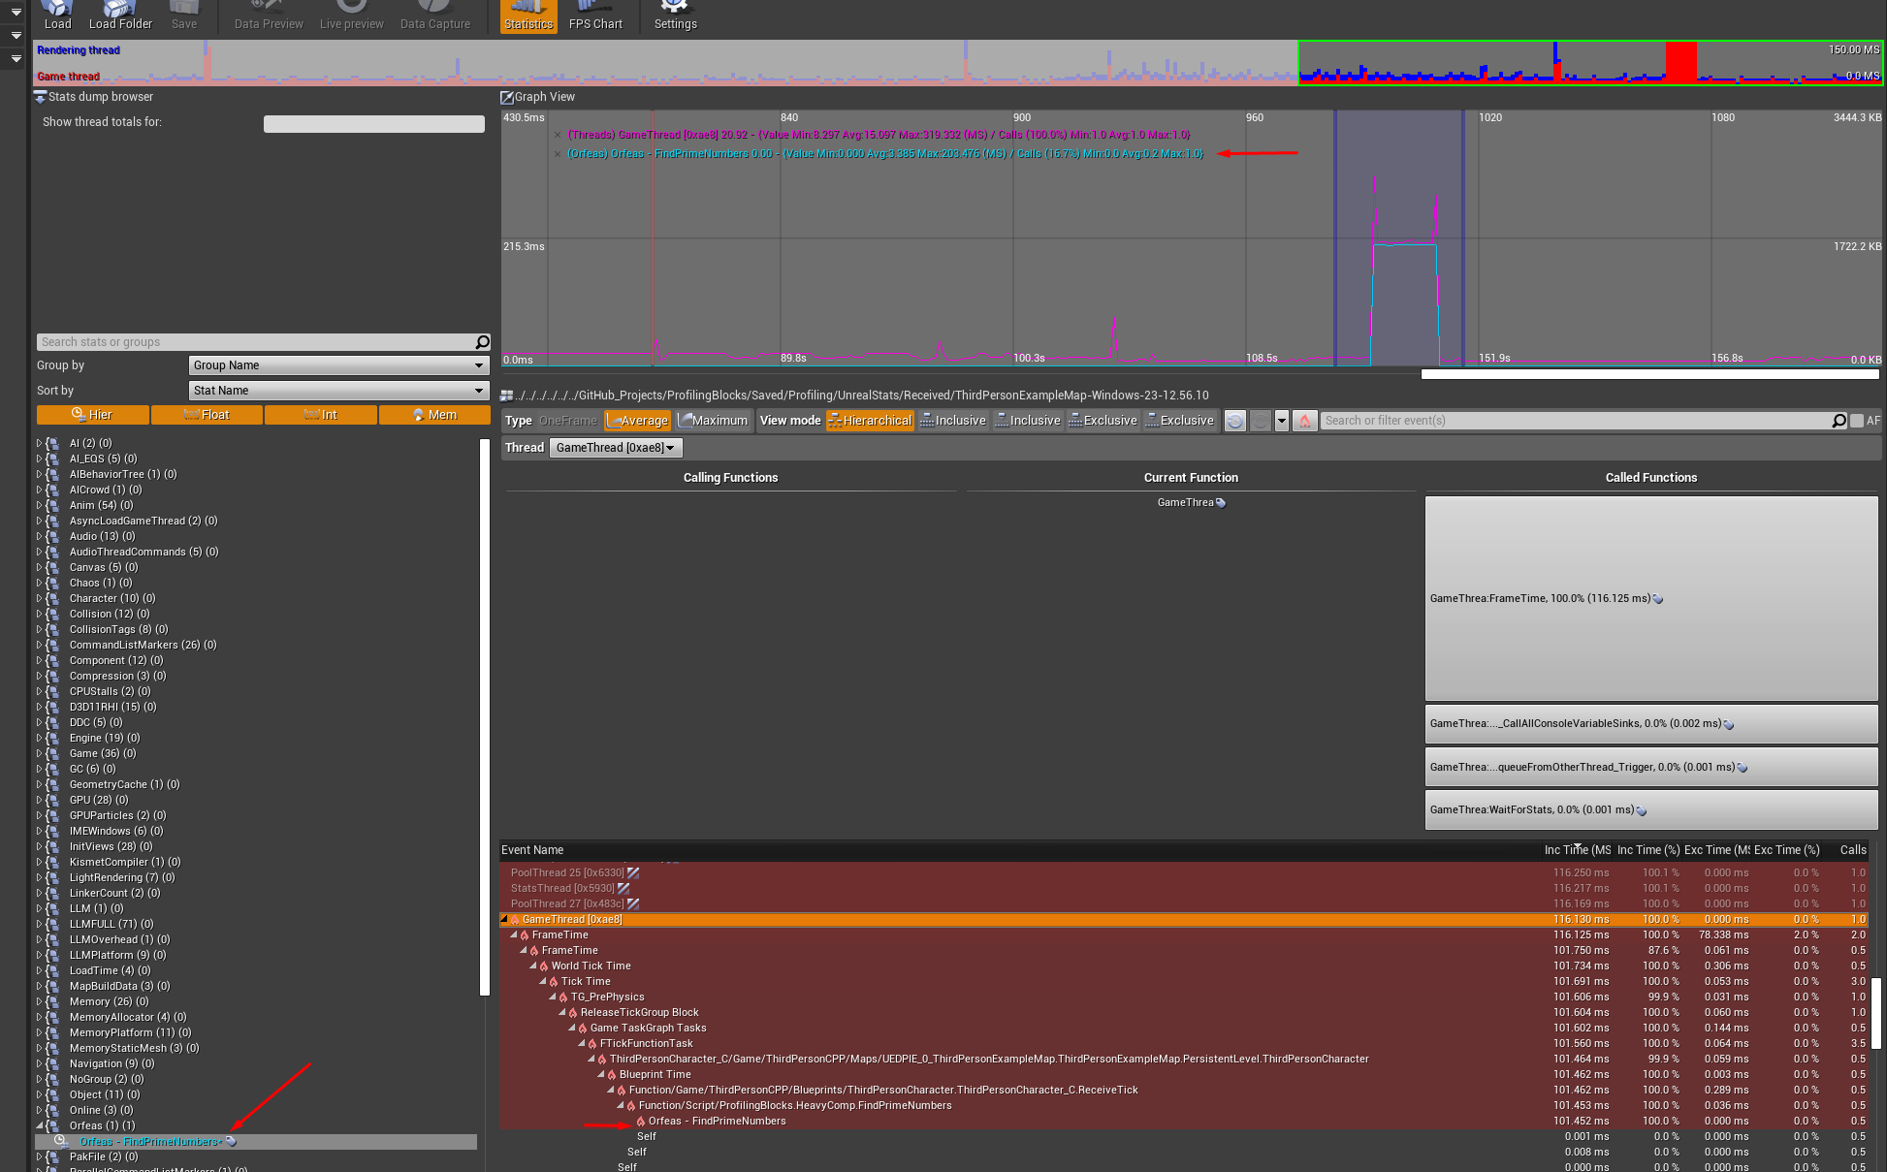Select the Statistics toolbar icon
This screenshot has width=1887, height=1172.
point(528,16)
